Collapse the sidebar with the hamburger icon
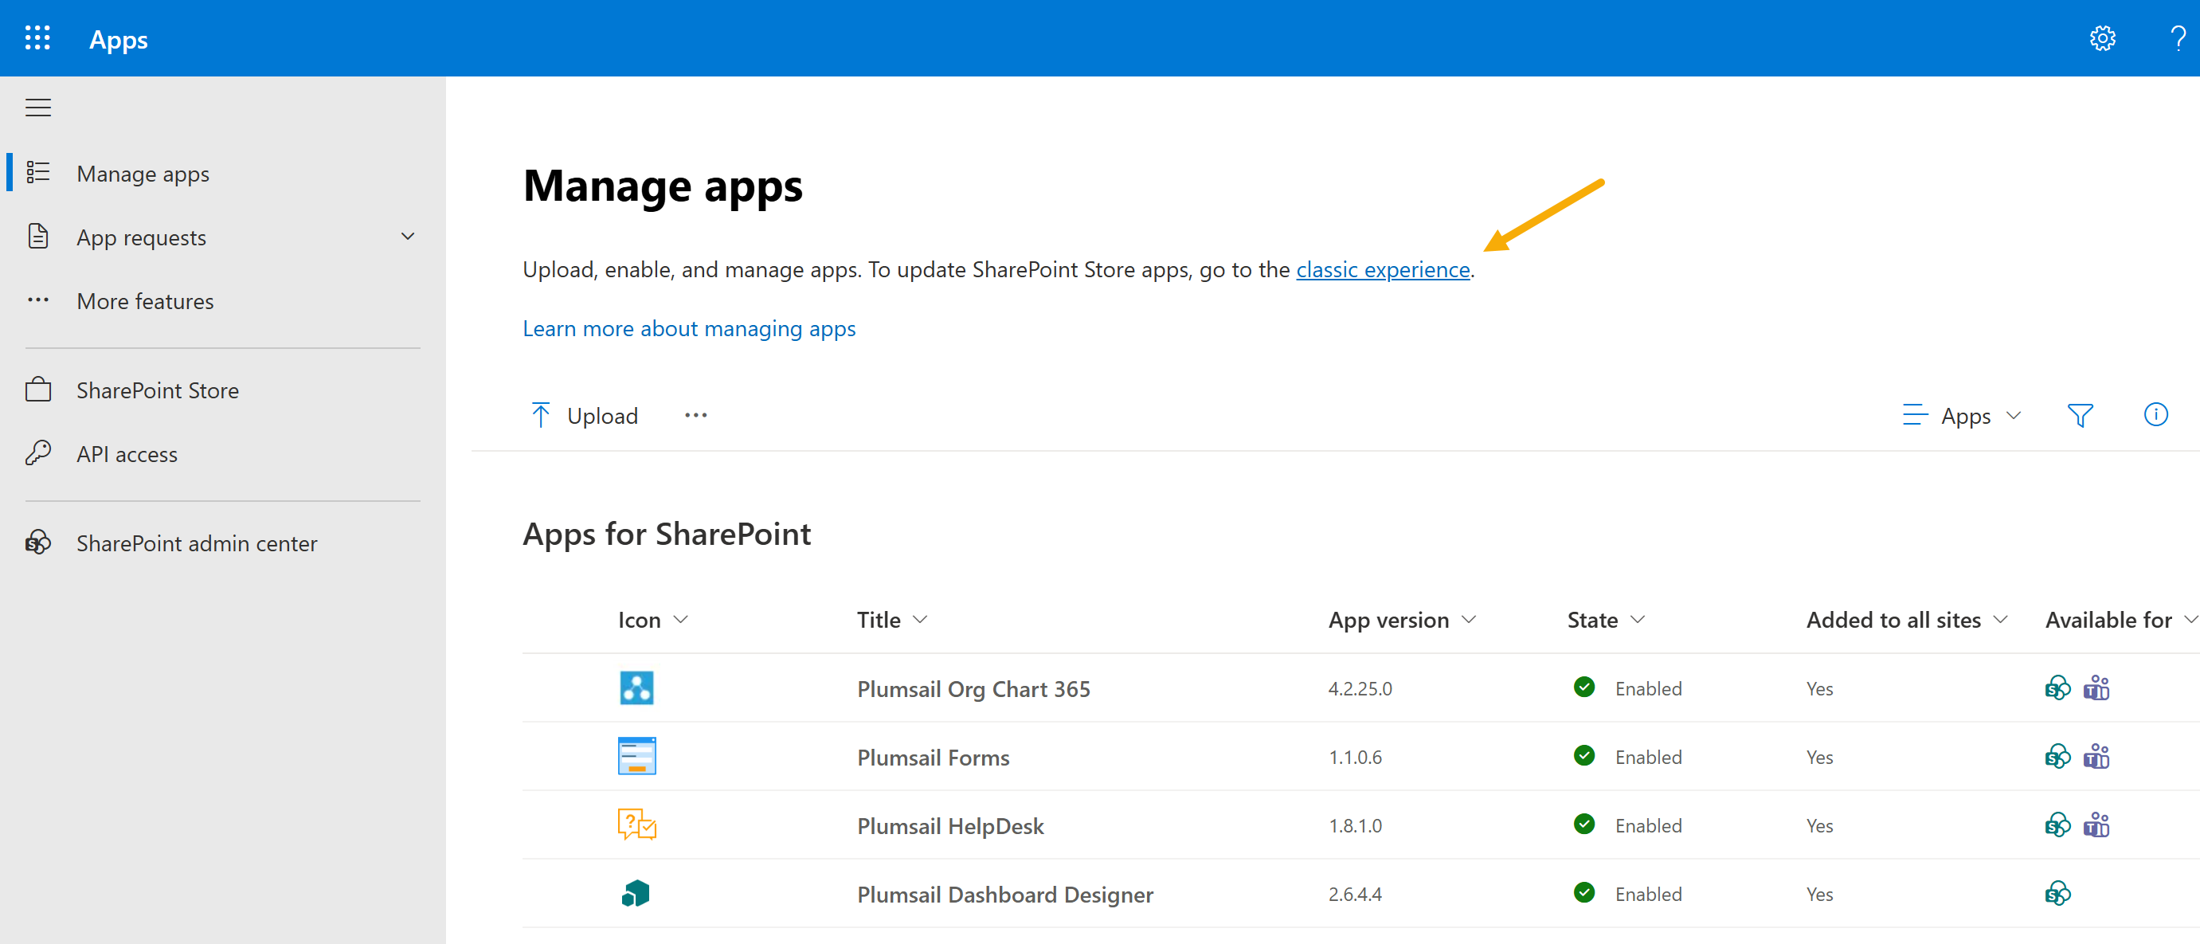This screenshot has width=2200, height=944. [x=37, y=108]
